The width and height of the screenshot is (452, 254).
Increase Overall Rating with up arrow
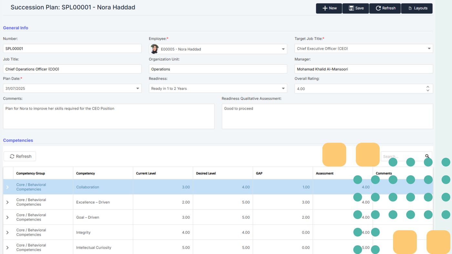tap(428, 87)
